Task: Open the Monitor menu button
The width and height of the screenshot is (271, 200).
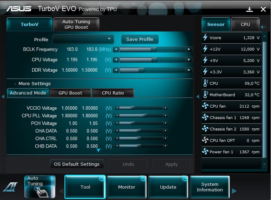Action: pyautogui.click(x=127, y=187)
